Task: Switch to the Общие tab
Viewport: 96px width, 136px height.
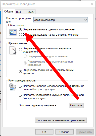Action: (9, 11)
